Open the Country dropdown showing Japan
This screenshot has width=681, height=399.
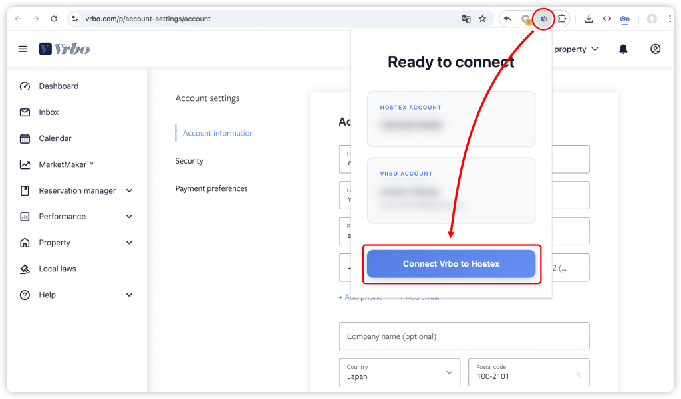point(399,372)
